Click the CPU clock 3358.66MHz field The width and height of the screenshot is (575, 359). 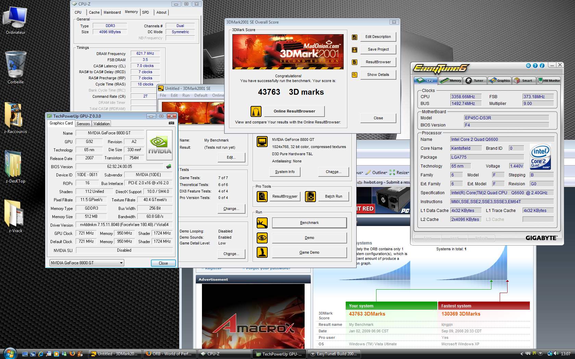466,97
